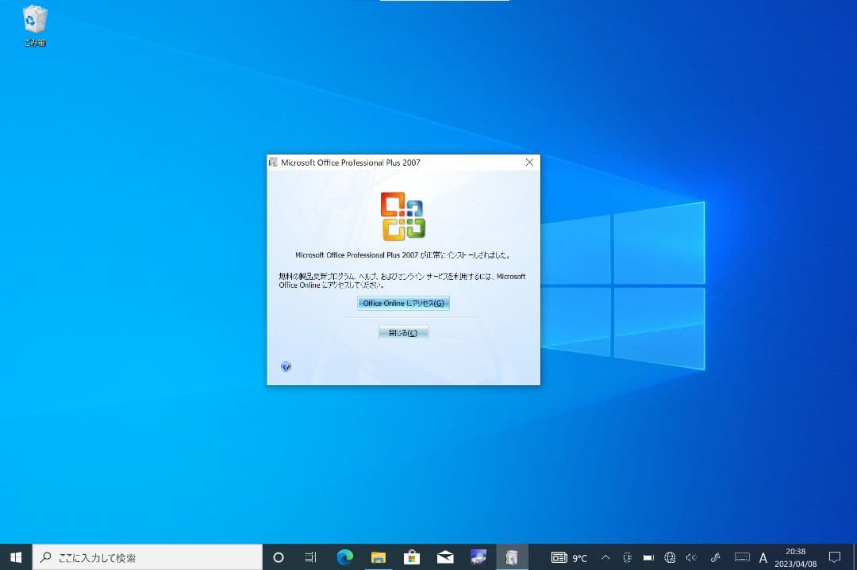Screen dimensions: 857x570
Task: Click the help shield icon in the installer dialog
Action: (x=286, y=366)
